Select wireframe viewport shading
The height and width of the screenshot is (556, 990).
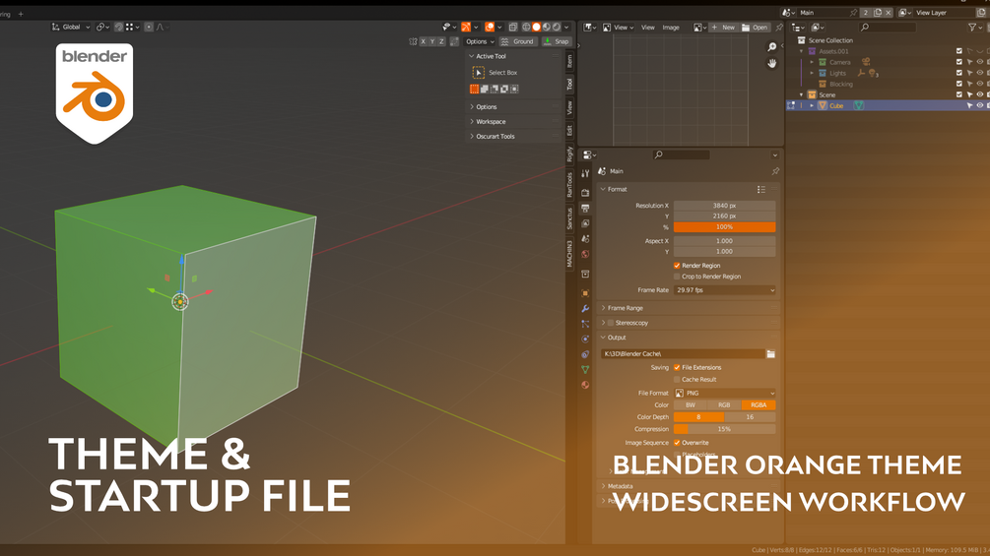(526, 28)
